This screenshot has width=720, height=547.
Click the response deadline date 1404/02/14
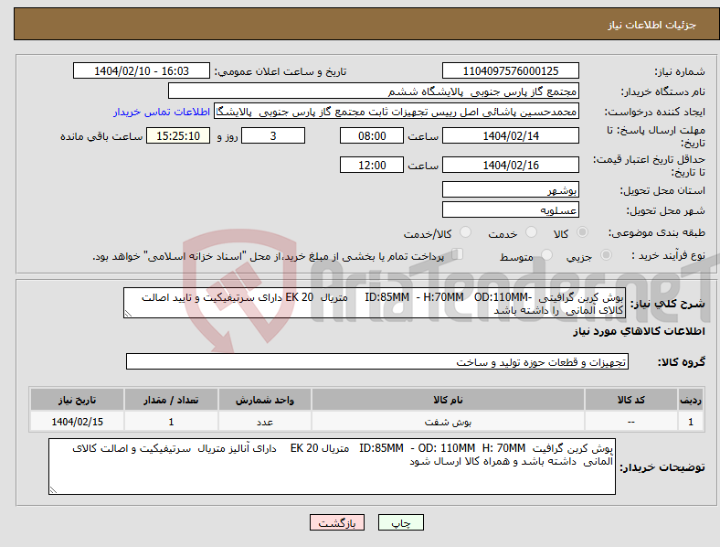(x=510, y=136)
